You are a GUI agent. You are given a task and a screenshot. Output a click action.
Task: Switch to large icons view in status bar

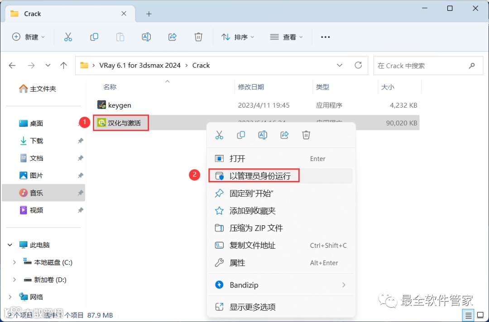tap(480, 316)
